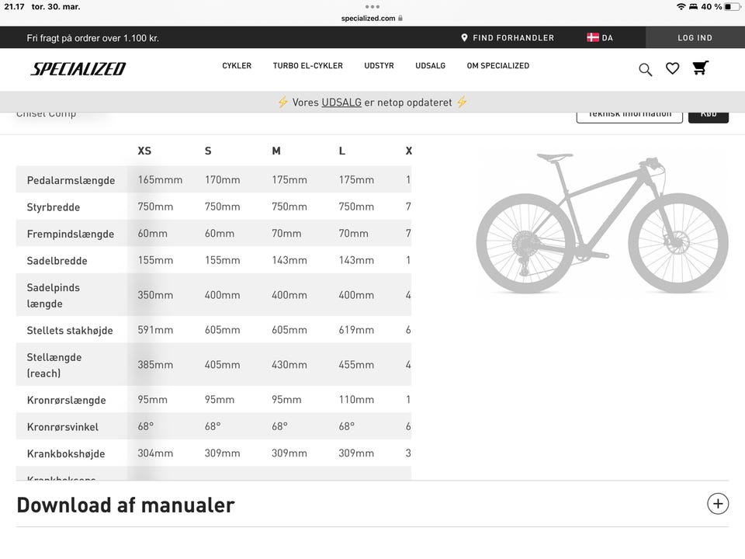Expand Download af manualer with plus icon
Viewport: 745px width, 559px height.
point(717,504)
